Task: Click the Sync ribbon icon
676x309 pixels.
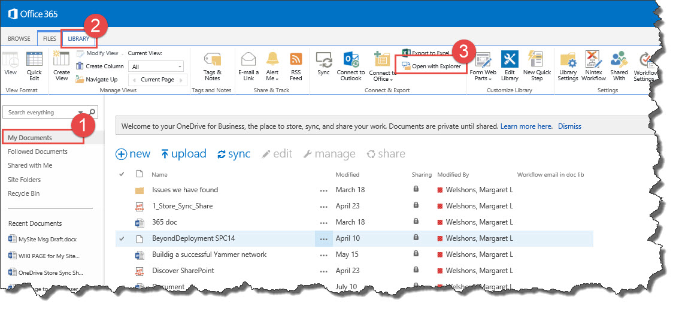Action: coord(323,60)
